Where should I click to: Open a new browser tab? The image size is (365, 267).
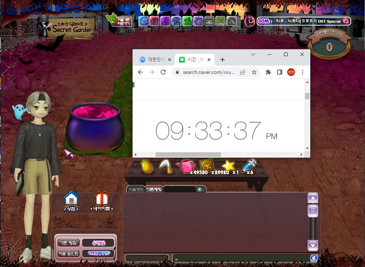222,60
